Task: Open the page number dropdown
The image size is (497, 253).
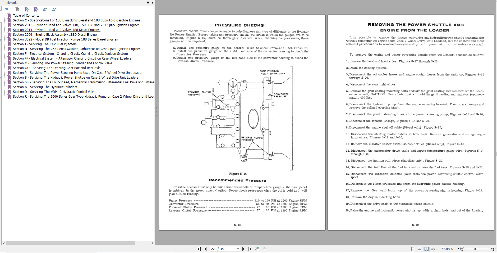Action: tap(237, 249)
